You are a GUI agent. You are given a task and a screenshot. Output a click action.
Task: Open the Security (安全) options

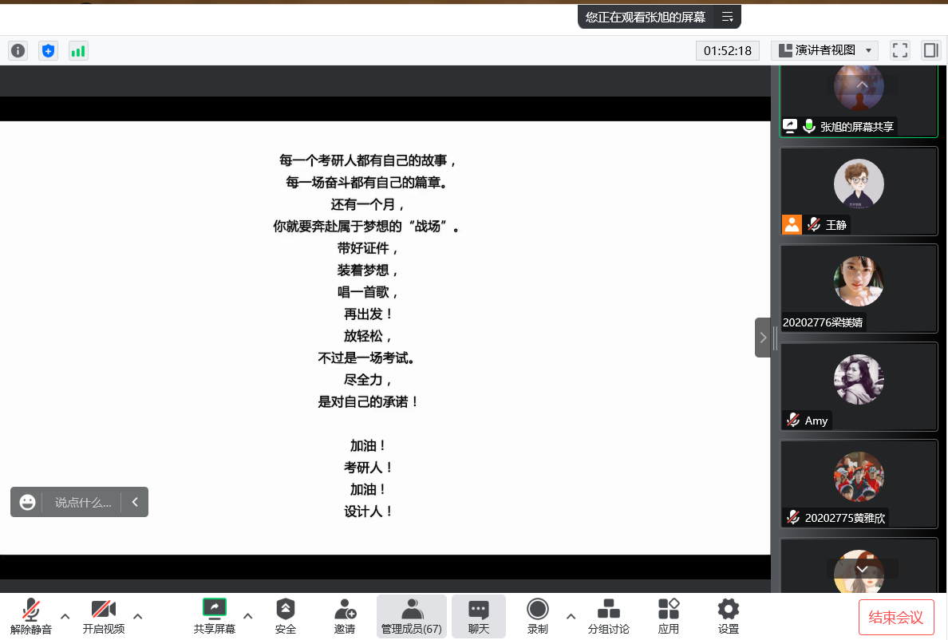click(286, 616)
